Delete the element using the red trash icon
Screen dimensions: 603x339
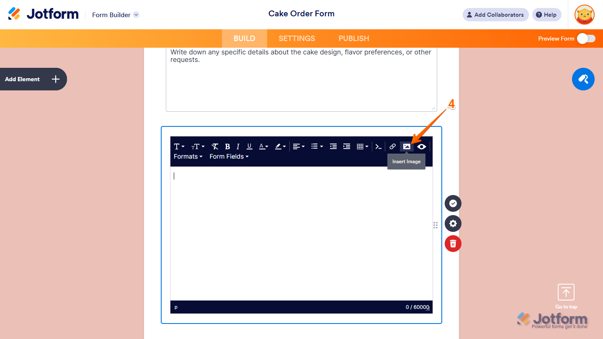click(x=453, y=243)
